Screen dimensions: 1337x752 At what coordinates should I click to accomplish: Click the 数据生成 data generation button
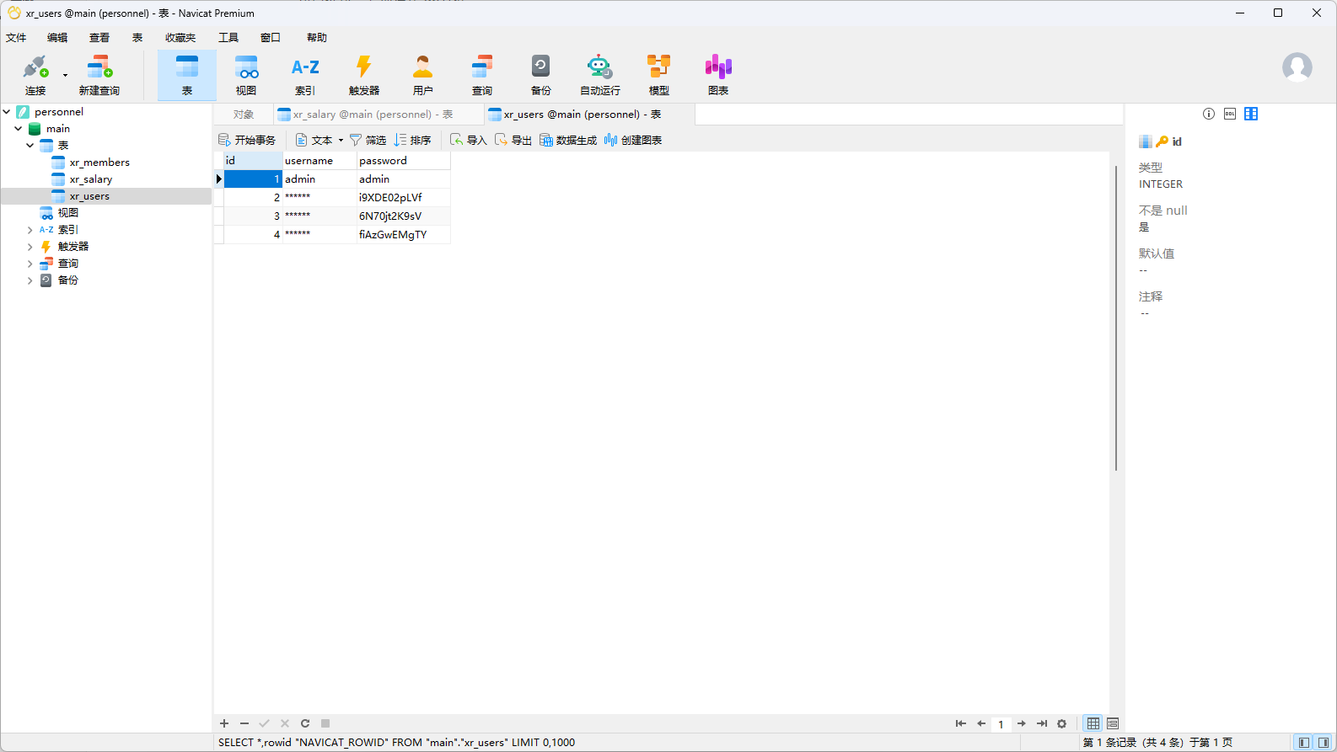pos(568,141)
